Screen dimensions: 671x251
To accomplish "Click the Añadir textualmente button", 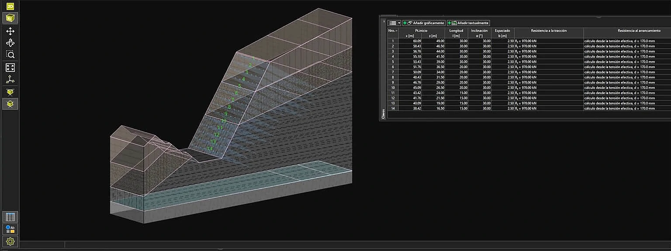I will pos(468,23).
